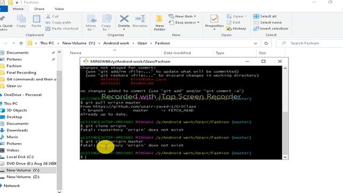This screenshot has width=343, height=193.
Task: Click Edit in the Open group
Action: [x=234, y=23]
